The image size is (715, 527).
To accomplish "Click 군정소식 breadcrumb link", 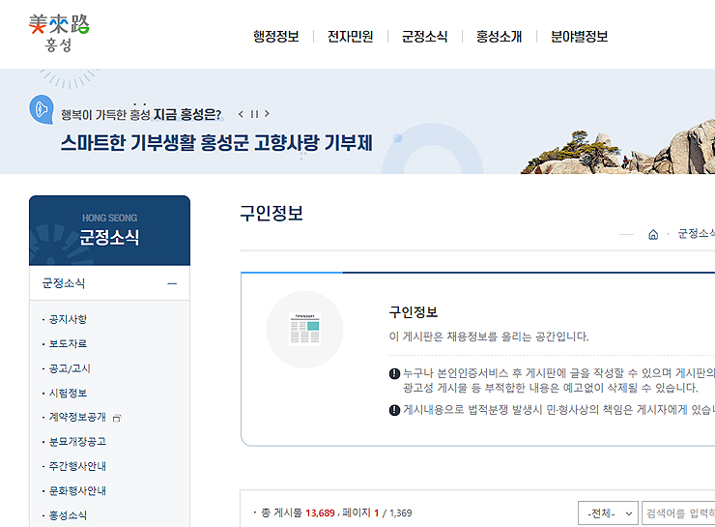I will 697,234.
